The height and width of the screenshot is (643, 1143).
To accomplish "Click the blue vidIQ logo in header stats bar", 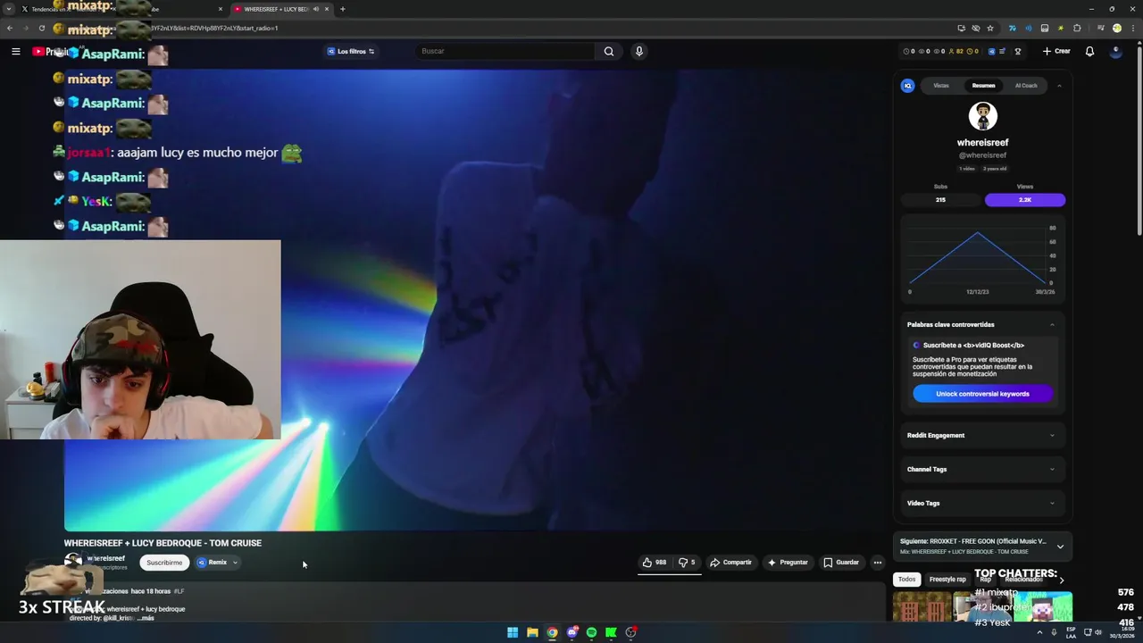I will [x=991, y=51].
